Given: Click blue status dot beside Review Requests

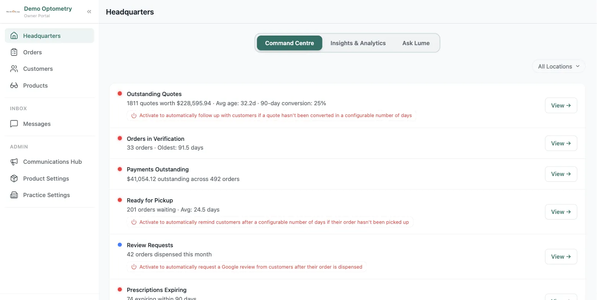Looking at the screenshot, I should (120, 245).
